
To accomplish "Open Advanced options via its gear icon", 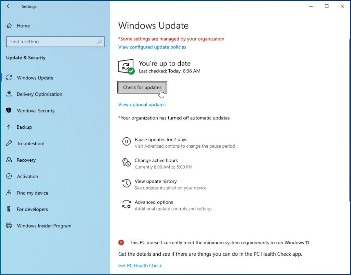I will click(x=127, y=205).
